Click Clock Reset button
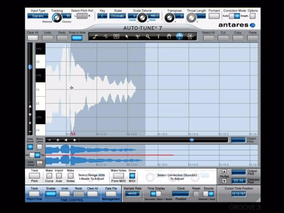The image size is (284, 213). click(x=196, y=194)
